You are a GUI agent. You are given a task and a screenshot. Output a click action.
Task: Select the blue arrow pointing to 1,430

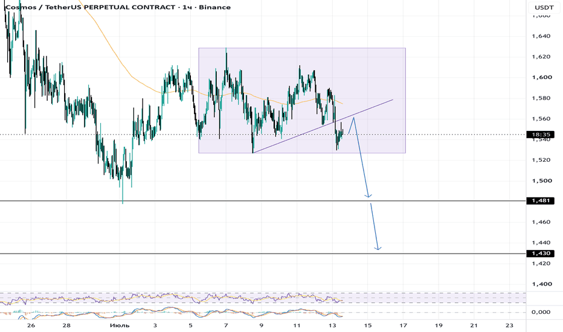[375, 227]
